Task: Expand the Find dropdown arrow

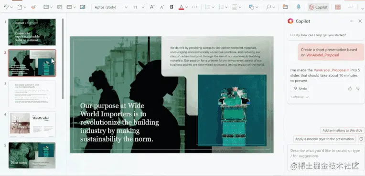Action: click(x=274, y=7)
